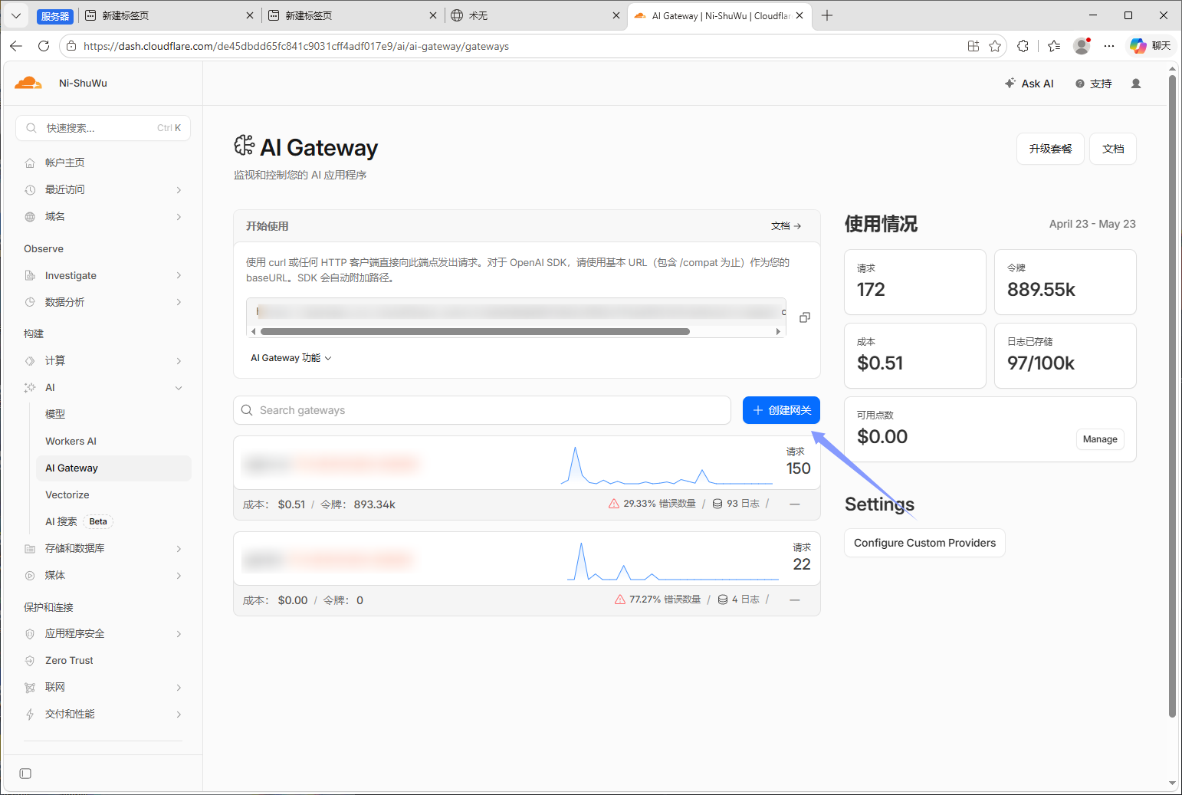
Task: Reload the page with refresh icon
Action: (x=44, y=46)
